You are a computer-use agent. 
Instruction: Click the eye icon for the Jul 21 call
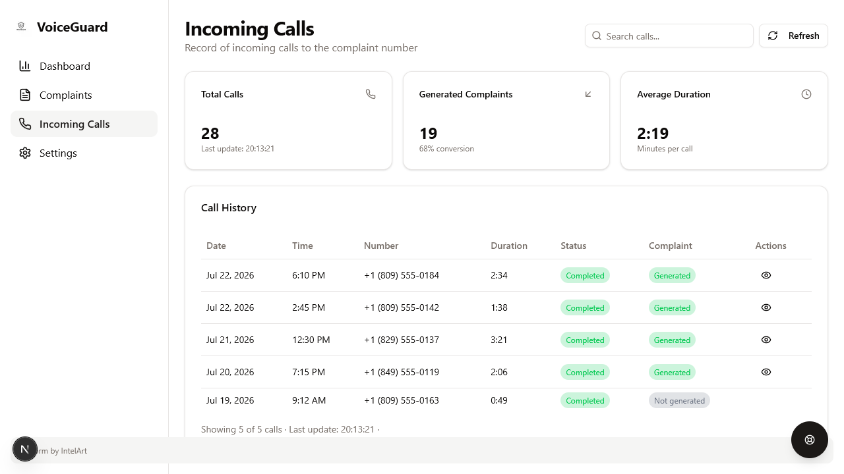pyautogui.click(x=766, y=340)
